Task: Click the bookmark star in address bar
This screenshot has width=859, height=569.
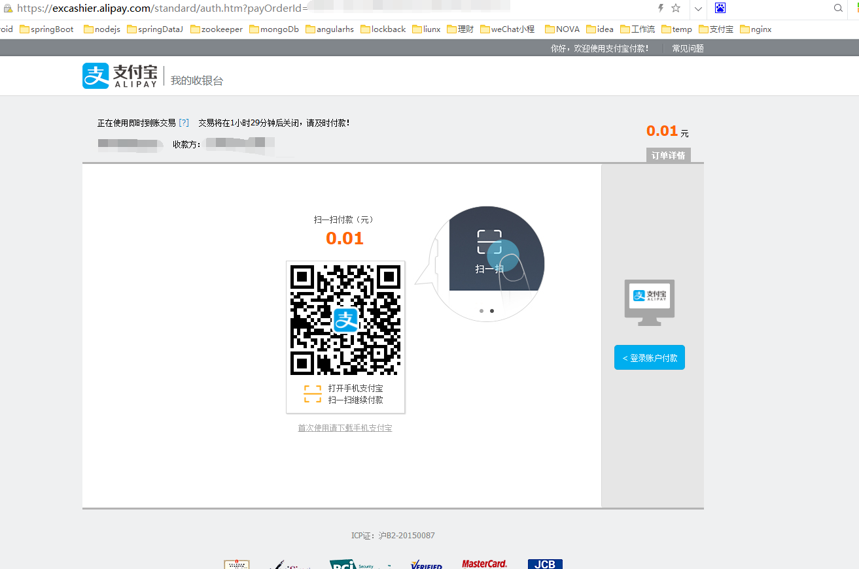Action: pos(676,8)
